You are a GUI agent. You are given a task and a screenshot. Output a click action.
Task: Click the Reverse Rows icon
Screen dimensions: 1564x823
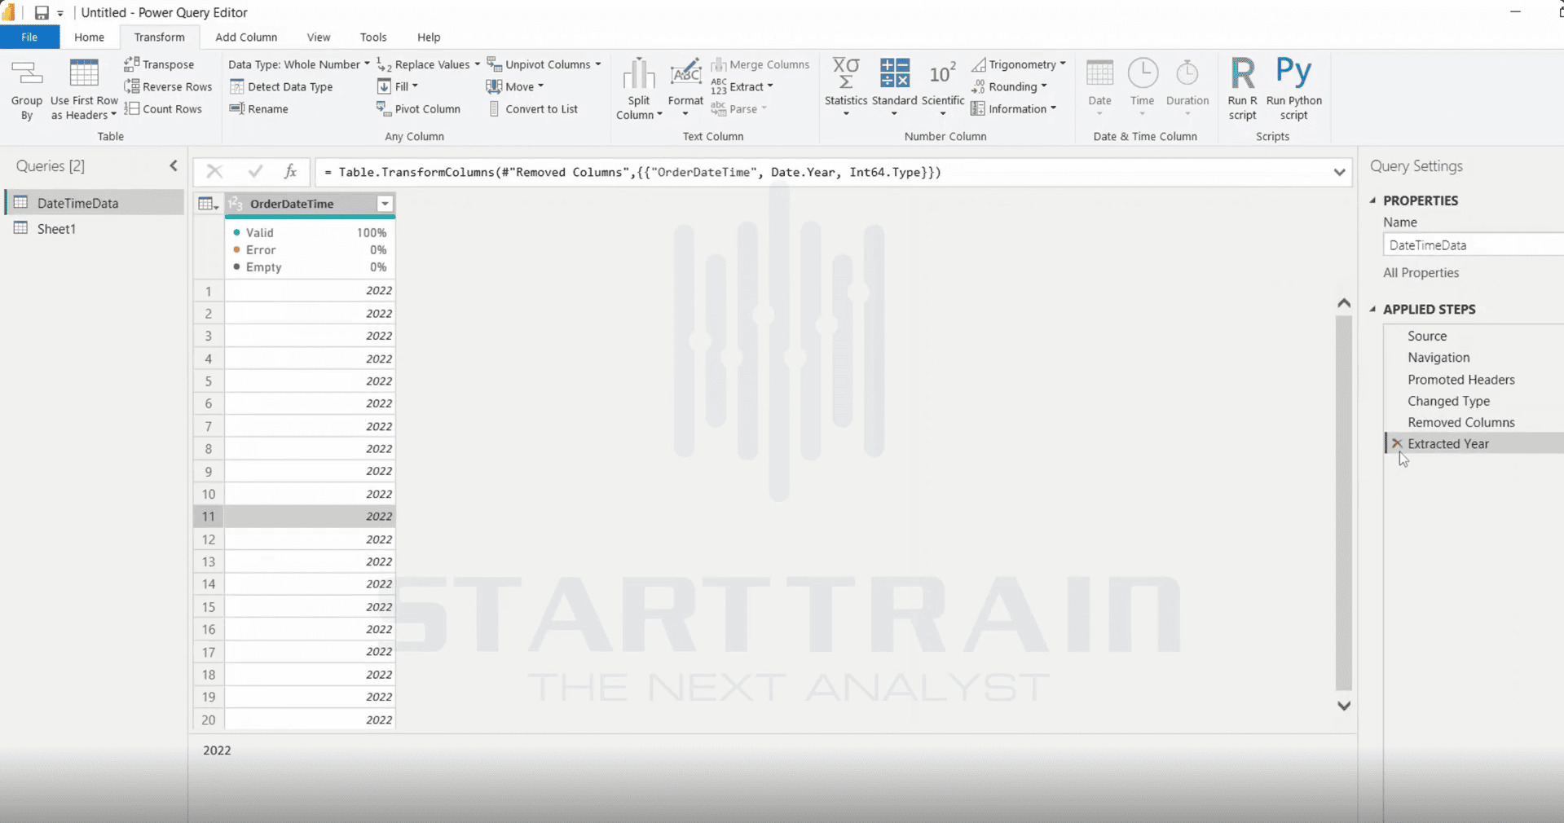pos(131,86)
